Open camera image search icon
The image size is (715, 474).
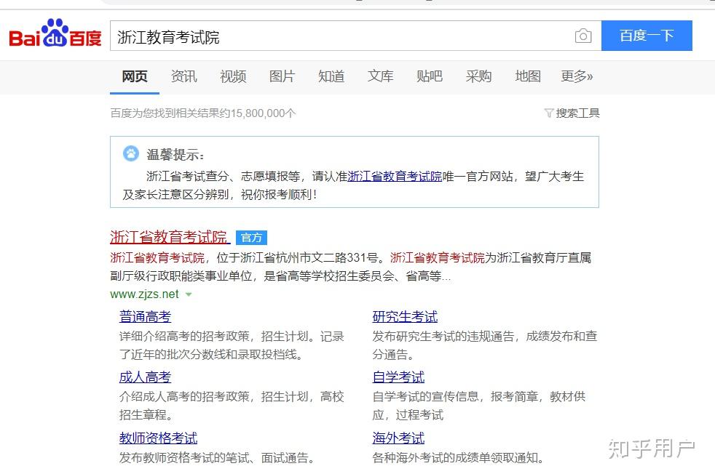point(583,36)
